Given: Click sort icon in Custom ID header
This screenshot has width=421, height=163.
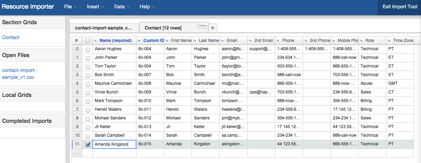Looking at the screenshot, I should click(x=140, y=41).
